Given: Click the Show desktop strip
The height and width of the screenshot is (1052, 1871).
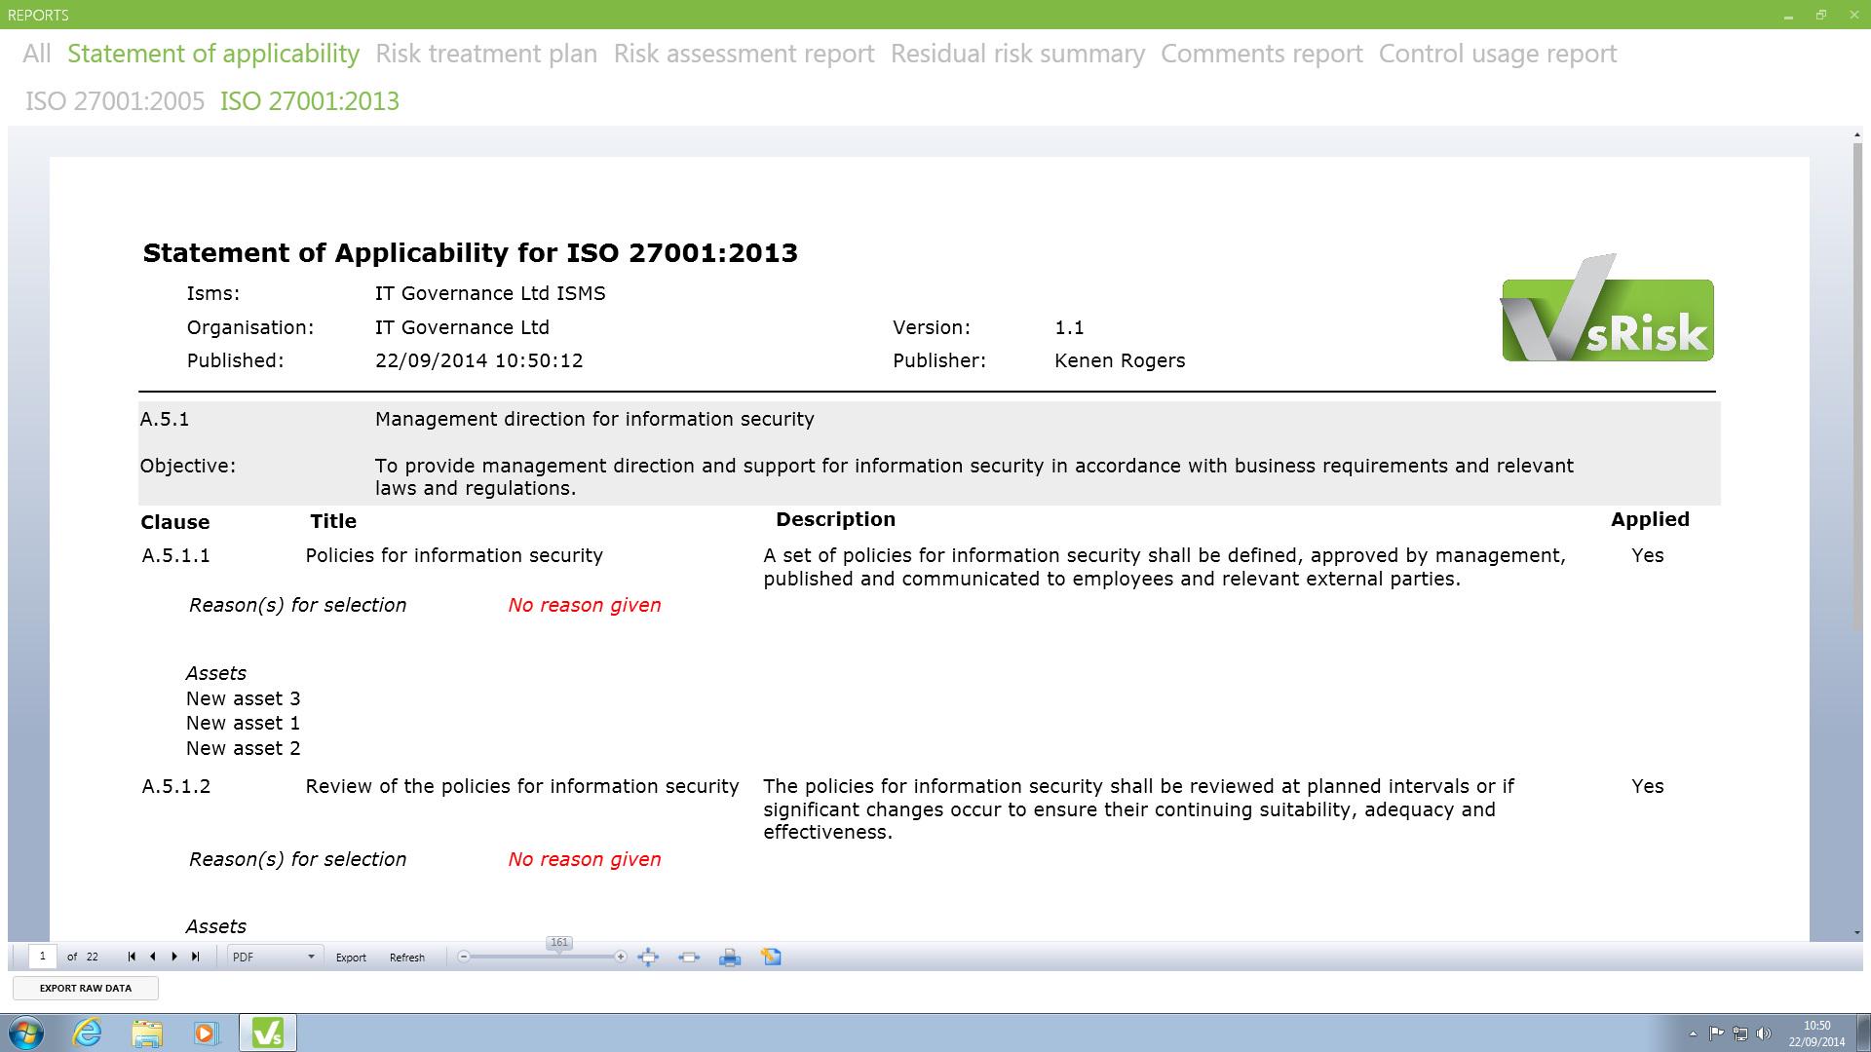Looking at the screenshot, I should click(x=1863, y=1033).
